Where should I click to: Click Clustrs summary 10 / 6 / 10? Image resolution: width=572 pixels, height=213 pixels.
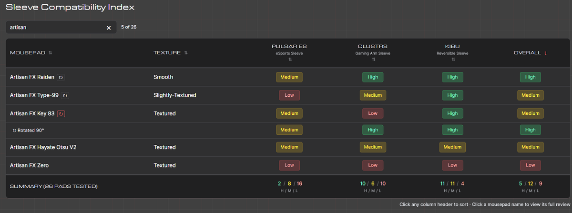tap(373, 183)
